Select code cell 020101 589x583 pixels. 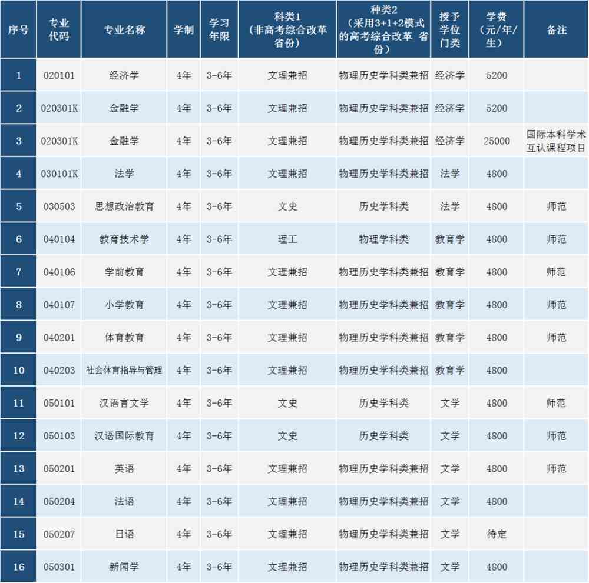pyautogui.click(x=58, y=75)
